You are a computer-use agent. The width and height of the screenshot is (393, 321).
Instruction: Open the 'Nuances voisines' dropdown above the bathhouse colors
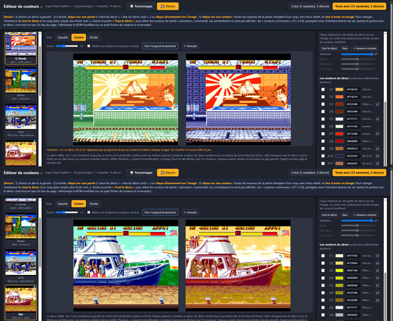(x=365, y=48)
